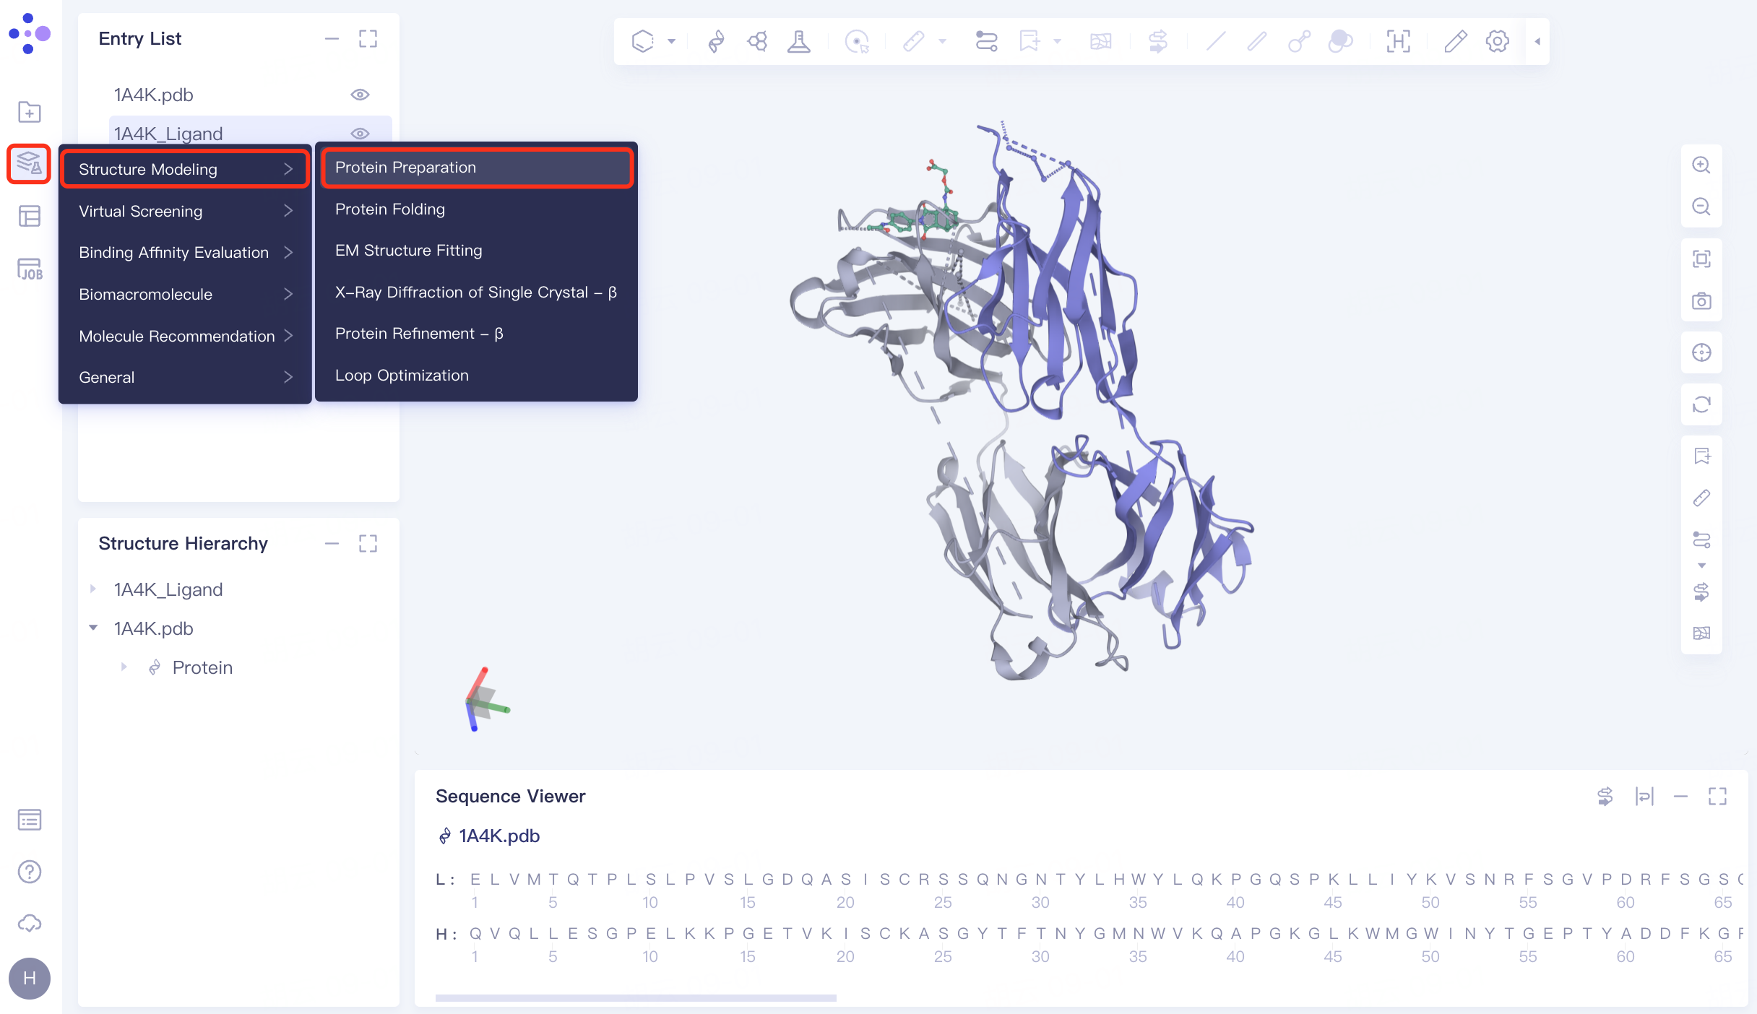This screenshot has width=1757, height=1014.
Task: Click the camera screenshot icon
Action: tap(1701, 301)
